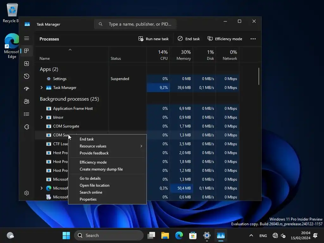
Task: Open Task Manager settings gear icon
Action: [x=27, y=193]
